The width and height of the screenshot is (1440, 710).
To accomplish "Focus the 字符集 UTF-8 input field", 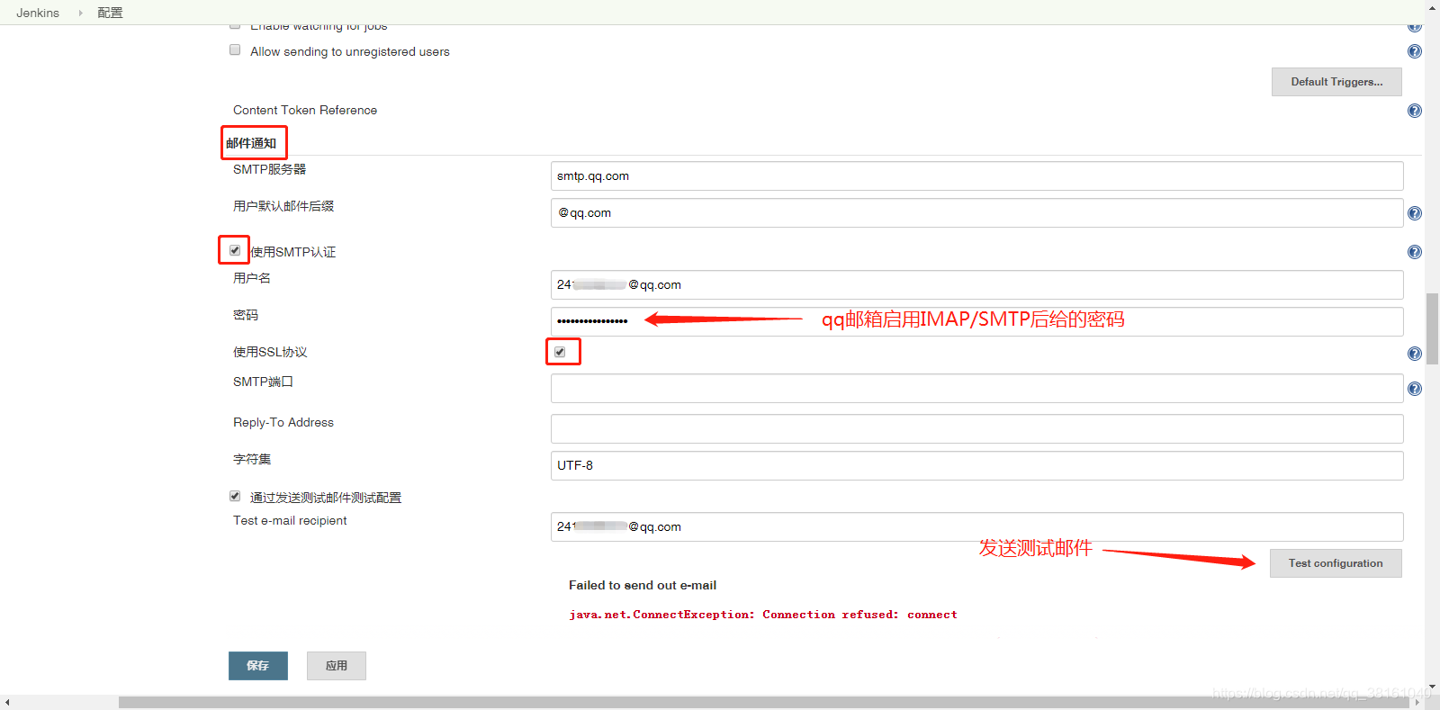I will [977, 466].
